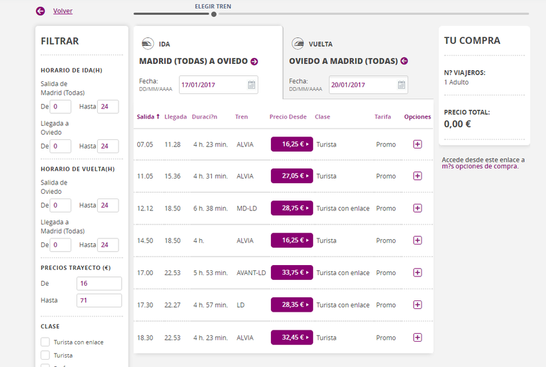Check the Turista class filter
546x367 pixels.
[x=45, y=355]
